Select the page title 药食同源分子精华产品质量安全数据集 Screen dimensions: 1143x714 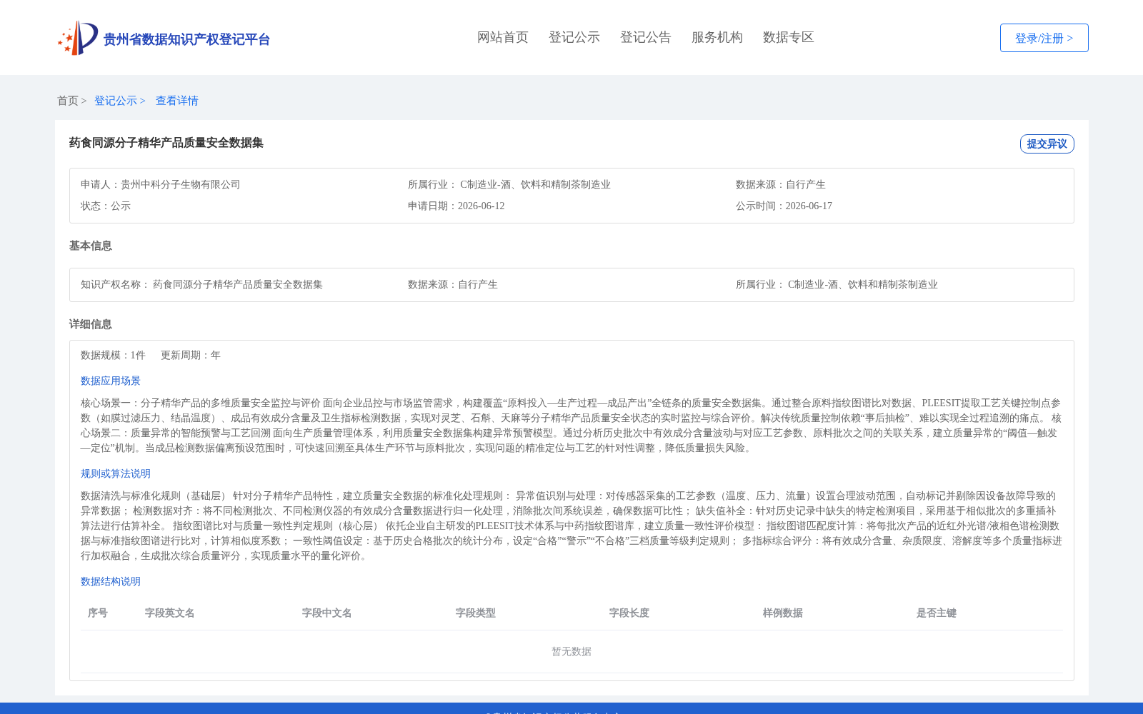tap(166, 143)
